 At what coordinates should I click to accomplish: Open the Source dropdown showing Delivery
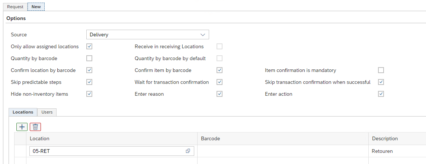[147, 35]
